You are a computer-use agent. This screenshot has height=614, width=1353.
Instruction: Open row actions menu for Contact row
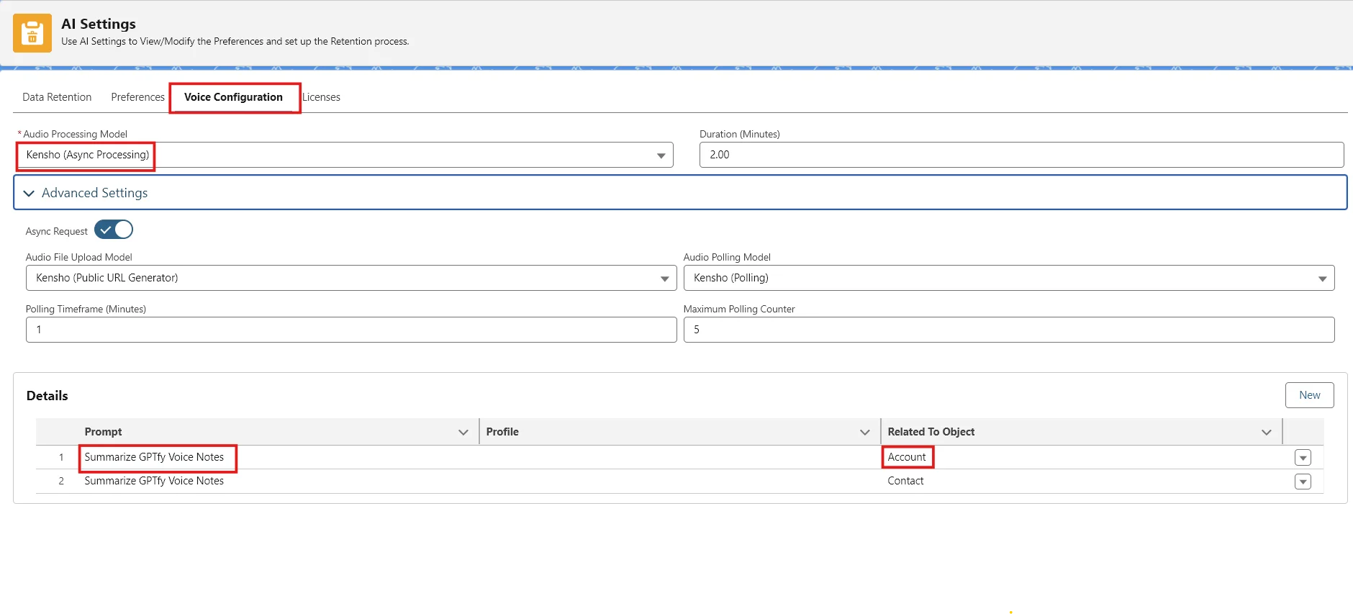pos(1303,482)
